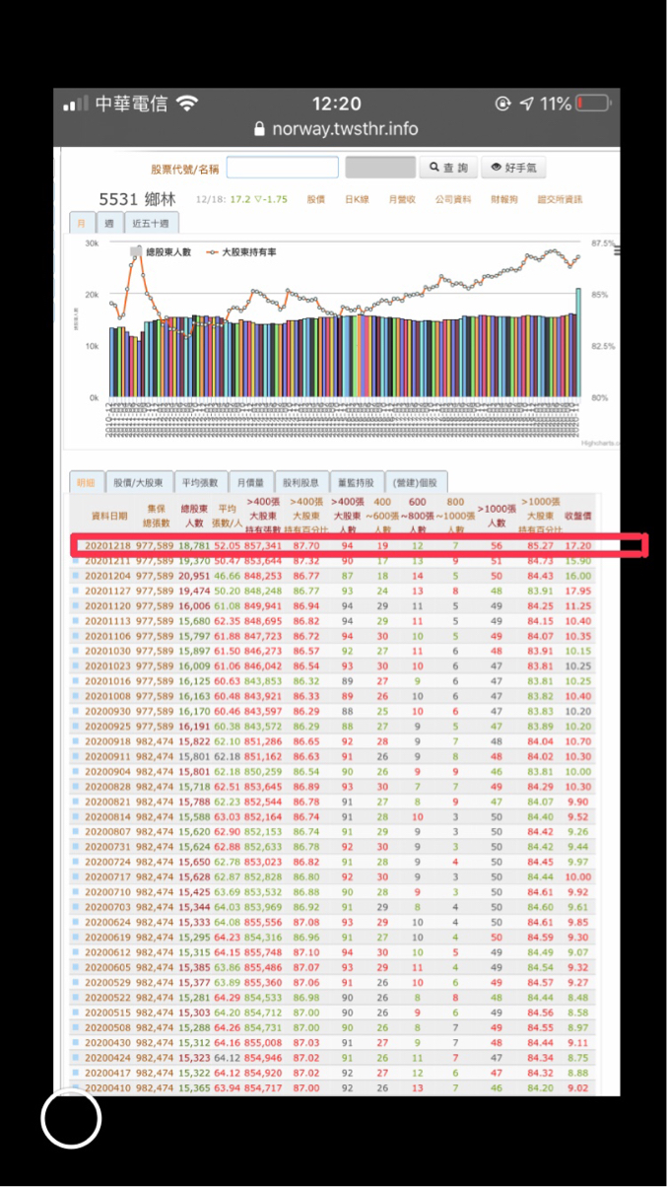Click date cell 20201120

point(107,605)
